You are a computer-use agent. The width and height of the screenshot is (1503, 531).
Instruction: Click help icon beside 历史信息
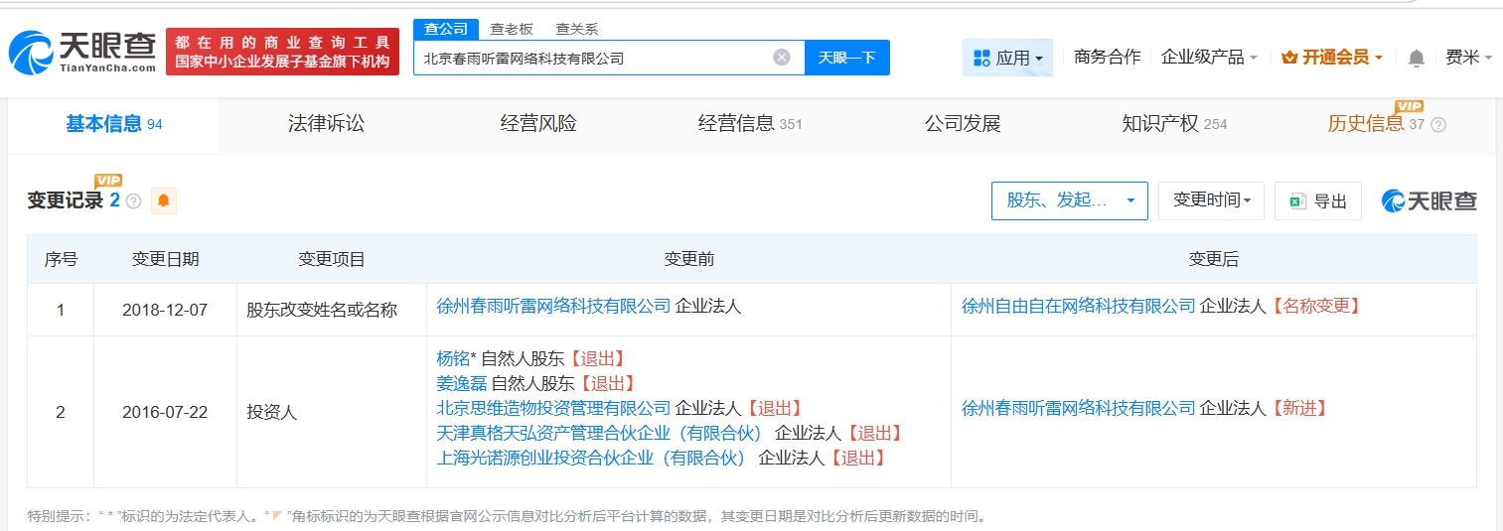[x=1438, y=125]
